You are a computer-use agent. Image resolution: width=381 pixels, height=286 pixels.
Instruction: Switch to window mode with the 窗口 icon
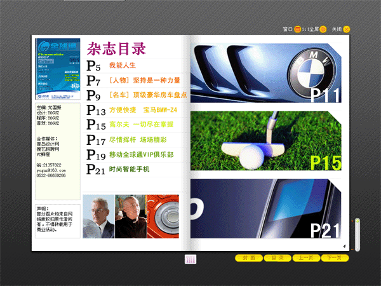[297, 29]
